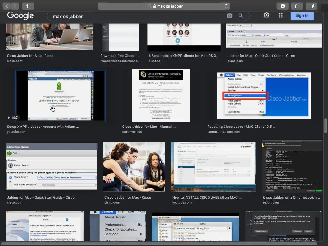328x246 pixels.
Task: Open a new tab with the plus icon
Action: 324,8
